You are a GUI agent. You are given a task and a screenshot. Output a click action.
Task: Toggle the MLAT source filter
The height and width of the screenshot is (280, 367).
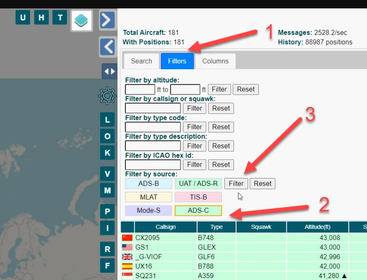pyautogui.click(x=148, y=197)
